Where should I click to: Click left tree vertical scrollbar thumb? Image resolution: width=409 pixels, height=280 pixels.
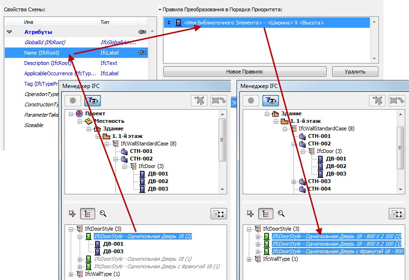click(x=222, y=140)
